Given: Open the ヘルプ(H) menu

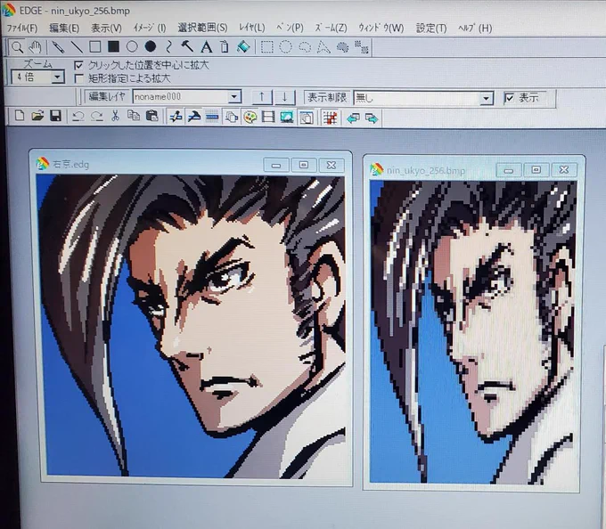Looking at the screenshot, I should click(x=475, y=28).
